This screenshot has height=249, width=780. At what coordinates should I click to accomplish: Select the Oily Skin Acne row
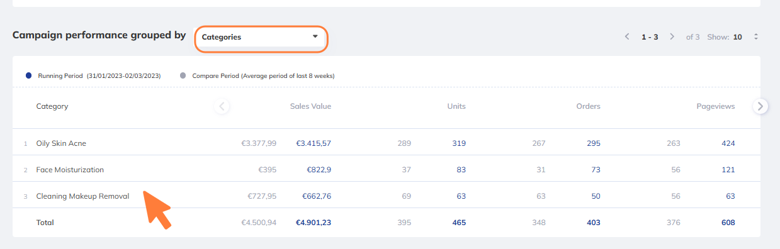pos(387,143)
